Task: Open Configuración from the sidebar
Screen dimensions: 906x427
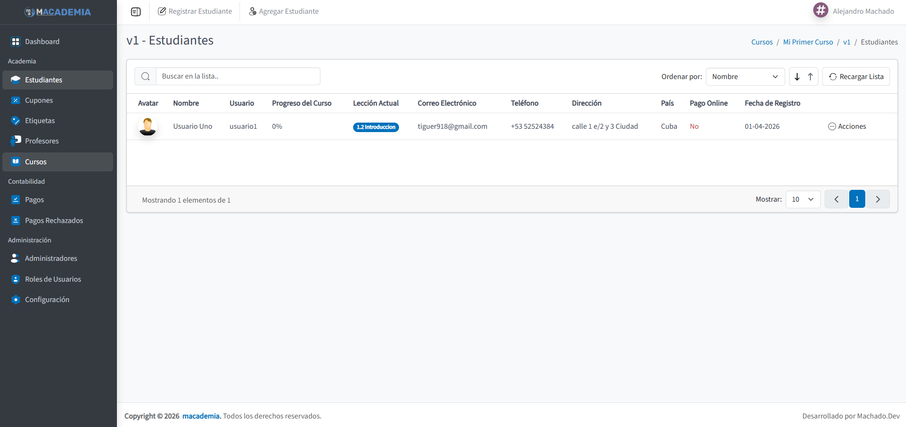Action: (47, 299)
